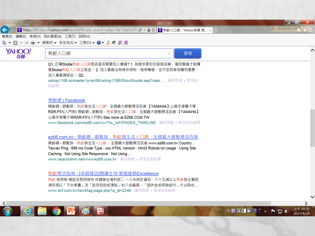Open the 工具(T) menu
Screen dimensions: 315x236
click(x=70, y=36)
